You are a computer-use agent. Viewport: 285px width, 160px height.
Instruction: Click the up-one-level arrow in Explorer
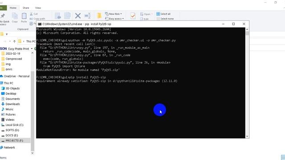14,41
